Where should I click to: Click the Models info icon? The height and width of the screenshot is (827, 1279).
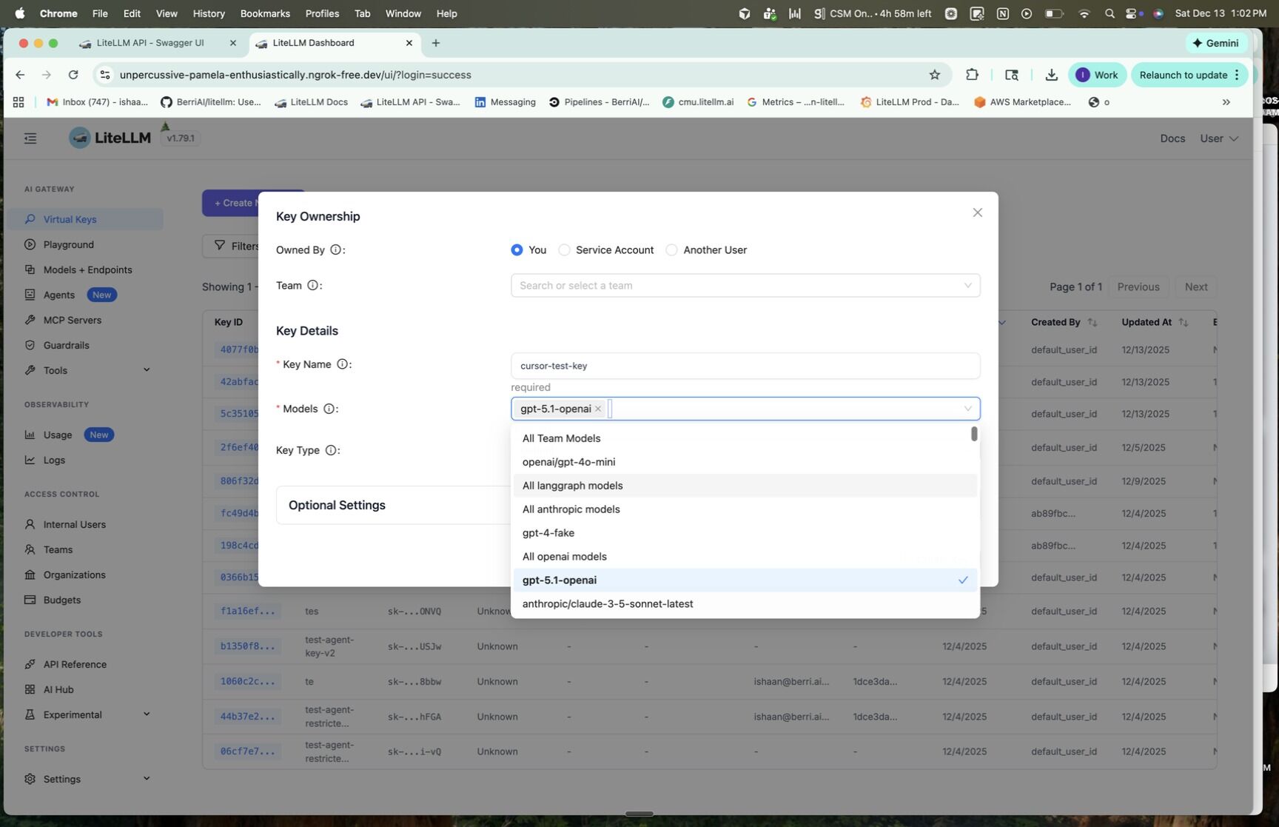coord(329,409)
